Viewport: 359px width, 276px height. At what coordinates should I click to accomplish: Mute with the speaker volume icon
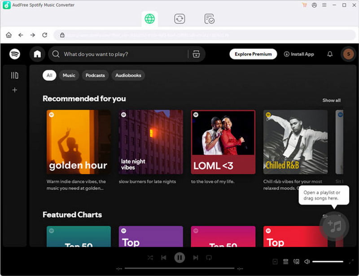click(x=307, y=262)
